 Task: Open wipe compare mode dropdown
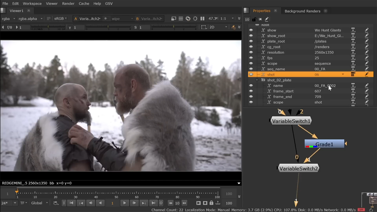(122, 19)
